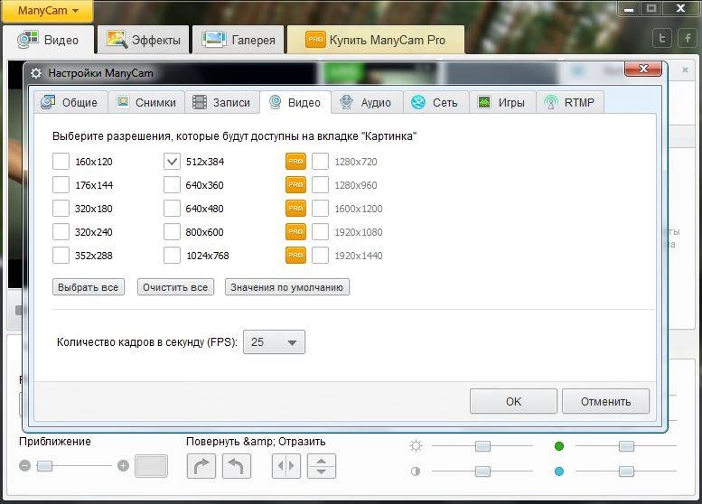Open the Аудио settings tab
Screen dimensions: 702x504
tap(367, 102)
